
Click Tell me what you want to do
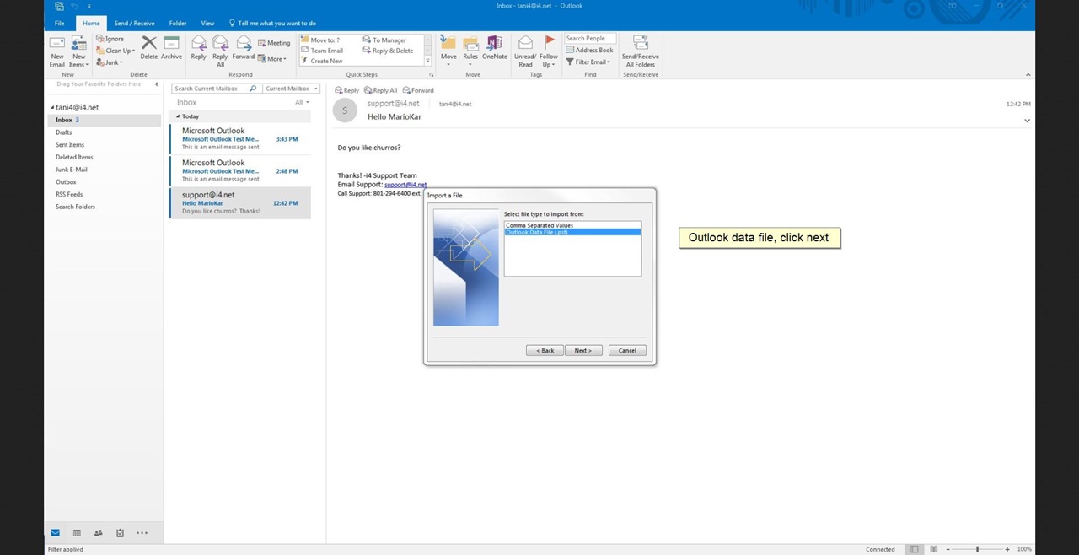click(x=272, y=23)
